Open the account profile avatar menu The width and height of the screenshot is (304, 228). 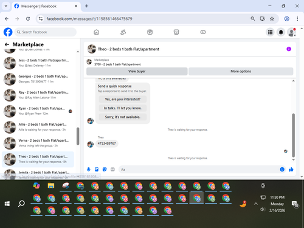click(x=291, y=32)
